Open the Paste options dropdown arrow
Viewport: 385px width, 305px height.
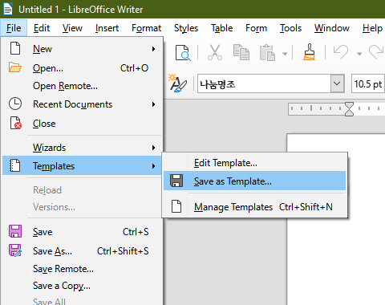[285, 54]
